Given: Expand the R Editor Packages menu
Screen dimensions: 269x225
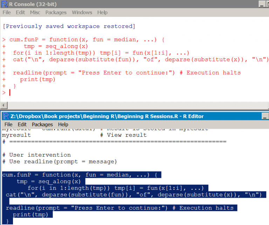Looking at the screenshot, I should point(42,124).
